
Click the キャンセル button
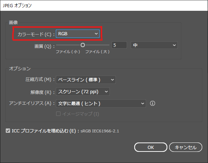coord(186,147)
